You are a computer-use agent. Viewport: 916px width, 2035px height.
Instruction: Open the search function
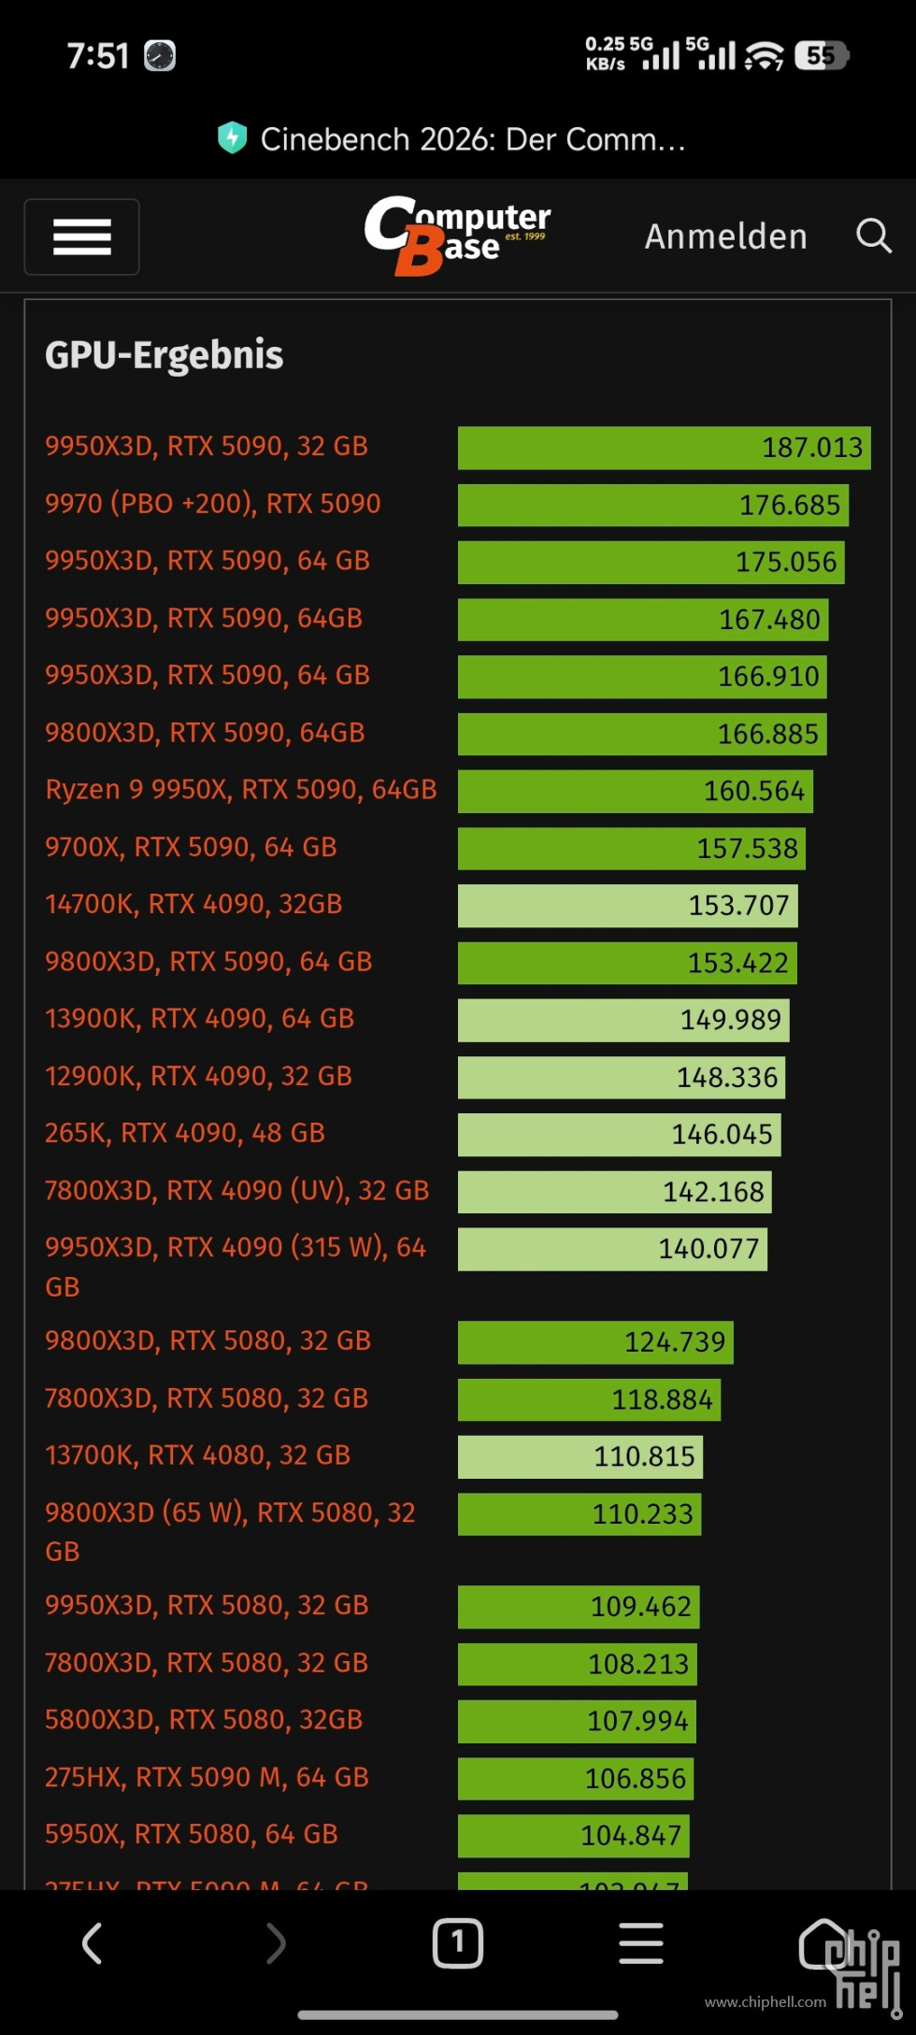tap(873, 236)
